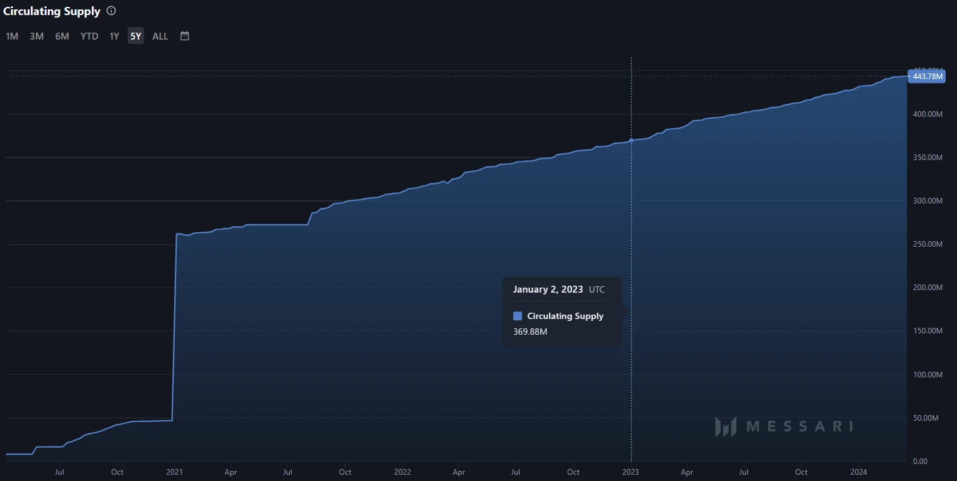Click the data point at January 2023
The image size is (957, 481).
(631, 140)
